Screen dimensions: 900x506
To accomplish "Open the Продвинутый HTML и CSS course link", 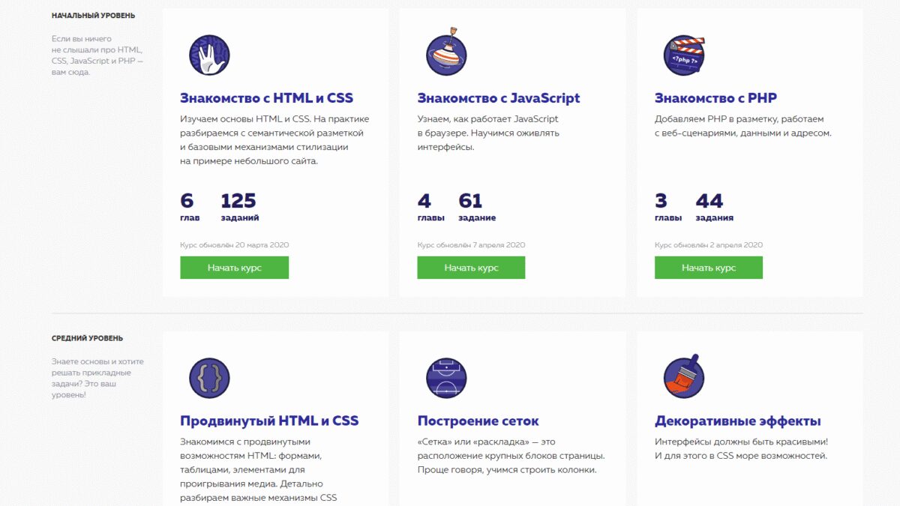I will tap(271, 420).
